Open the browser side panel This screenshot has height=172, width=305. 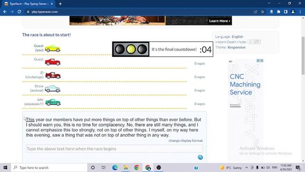(x=285, y=11)
